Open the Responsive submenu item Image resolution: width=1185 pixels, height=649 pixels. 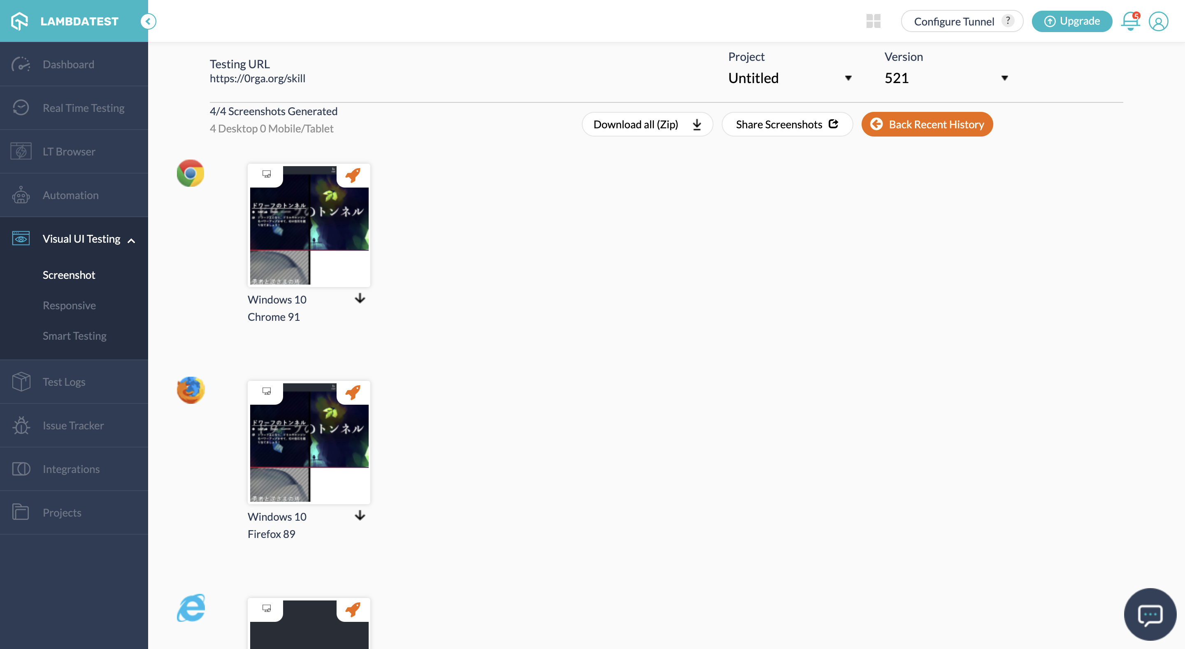[x=69, y=306]
